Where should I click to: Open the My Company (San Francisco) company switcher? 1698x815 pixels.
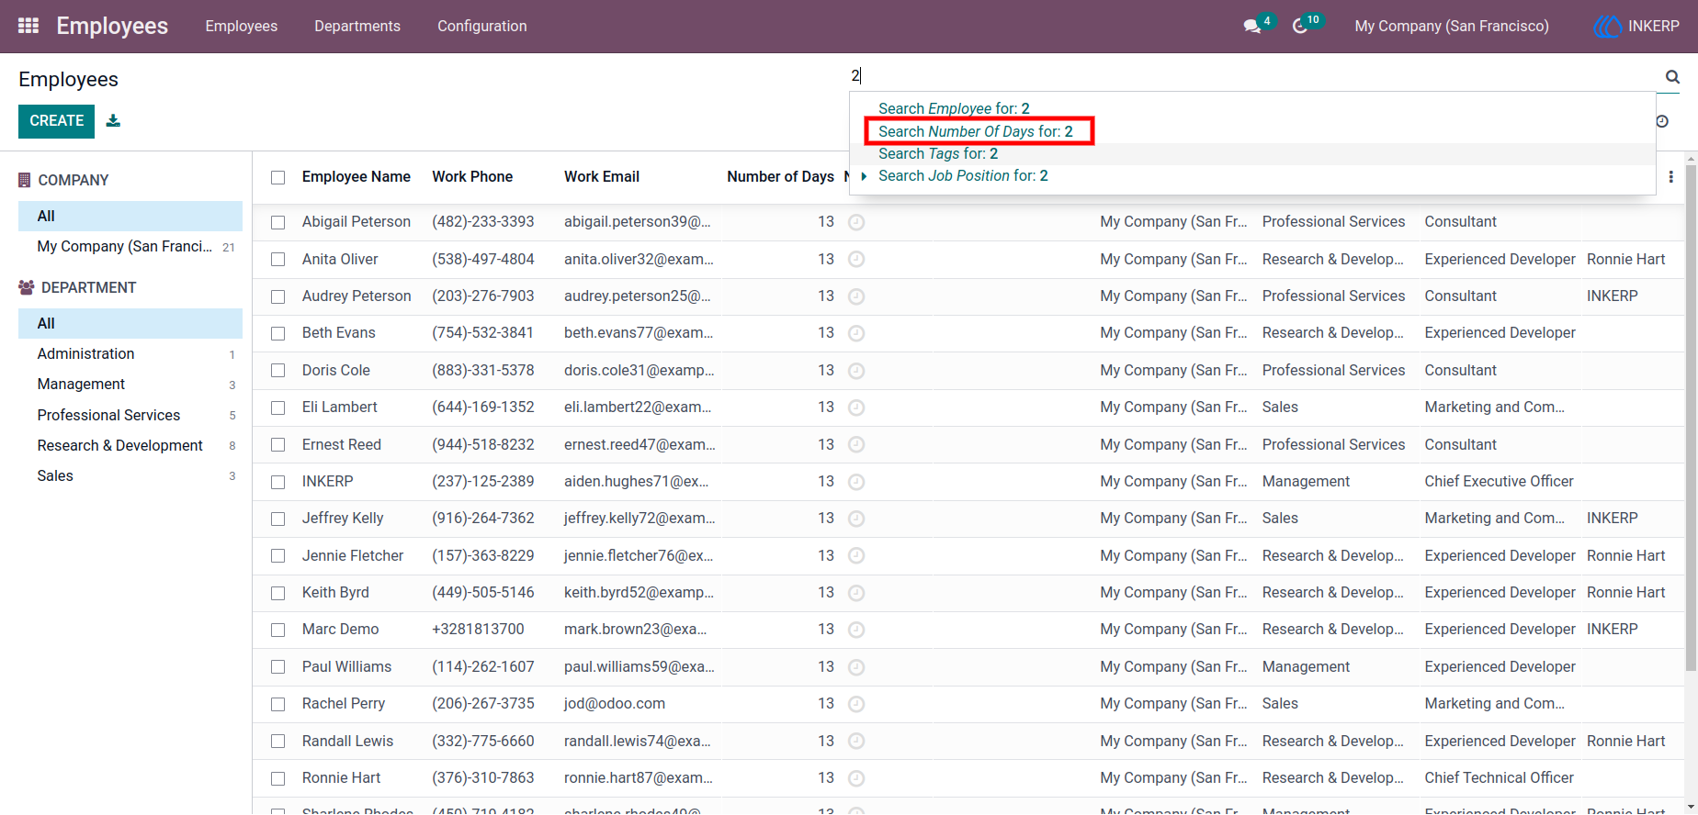click(x=1451, y=27)
